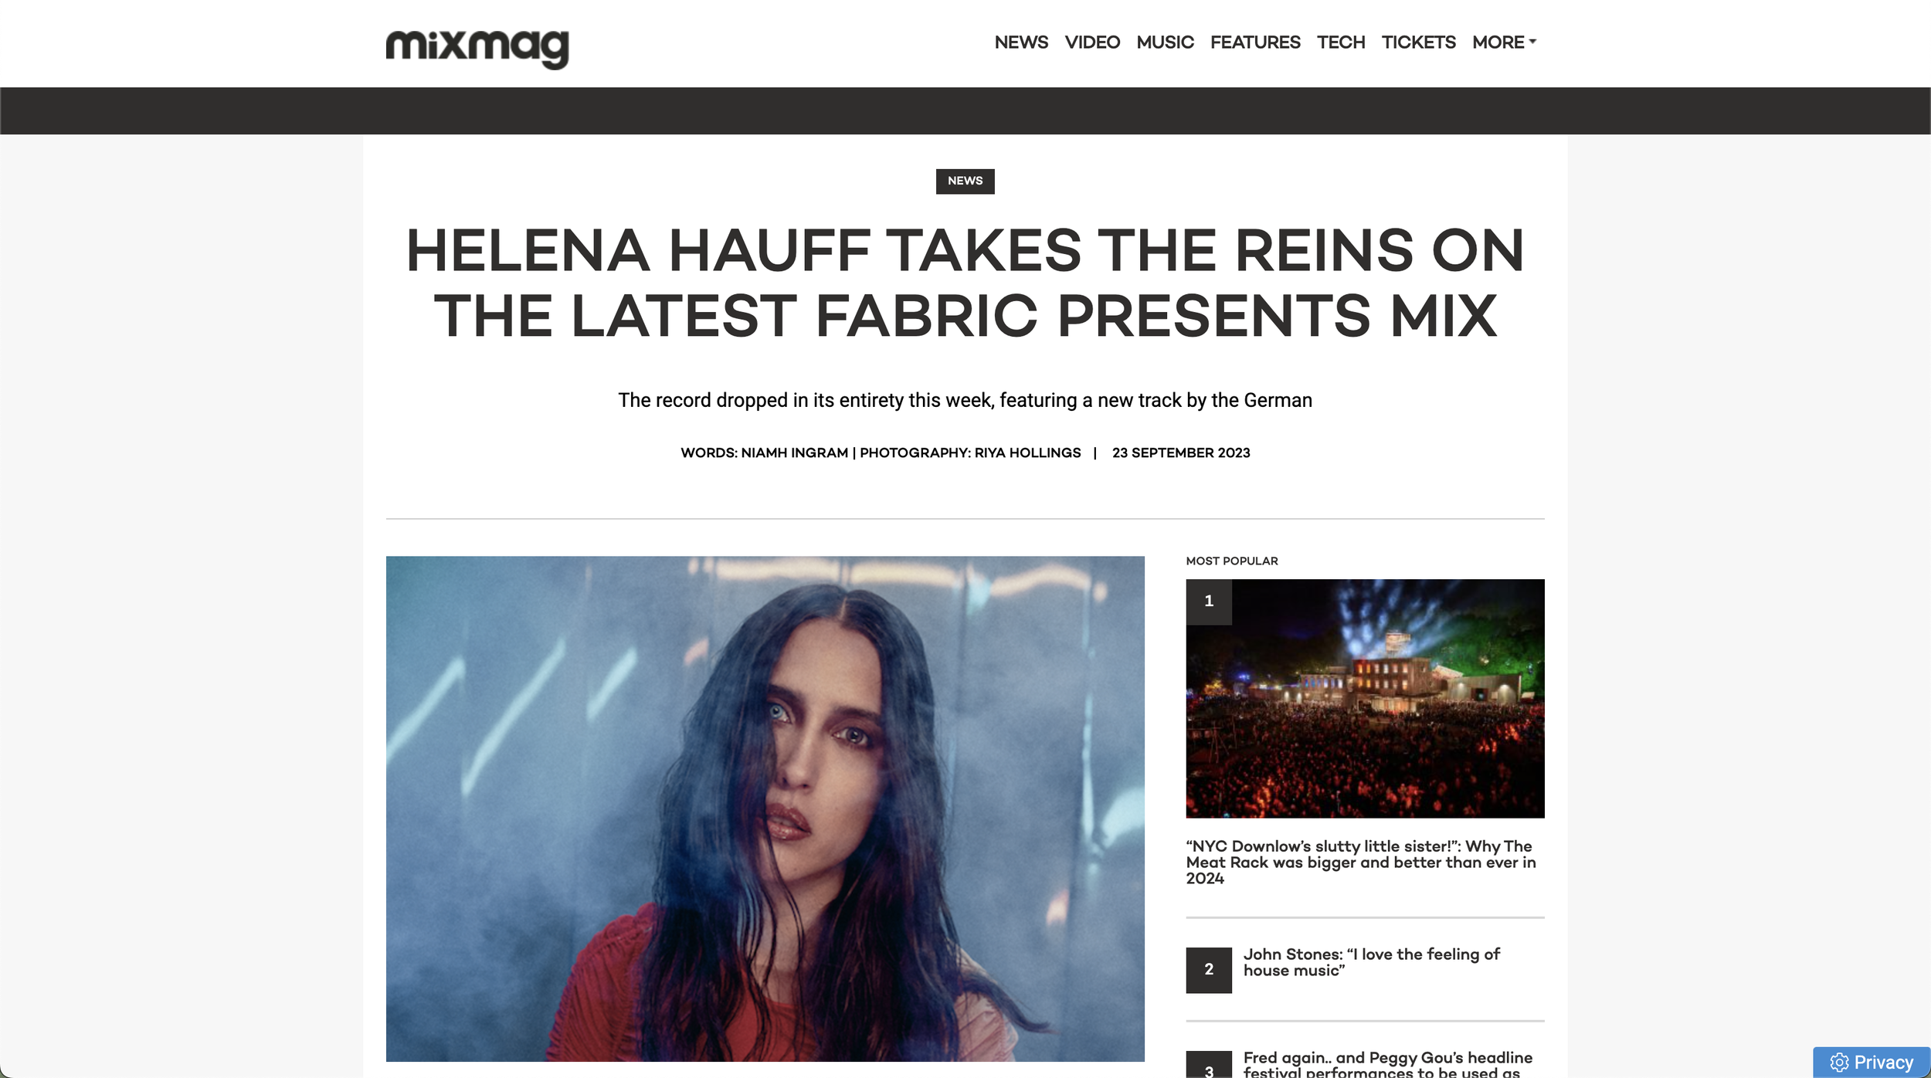
Task: Open the TICKETS link in header
Action: [1418, 42]
